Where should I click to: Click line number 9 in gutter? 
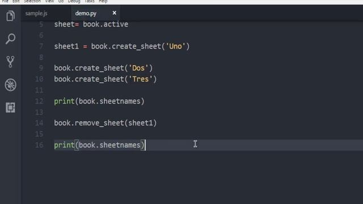point(41,68)
